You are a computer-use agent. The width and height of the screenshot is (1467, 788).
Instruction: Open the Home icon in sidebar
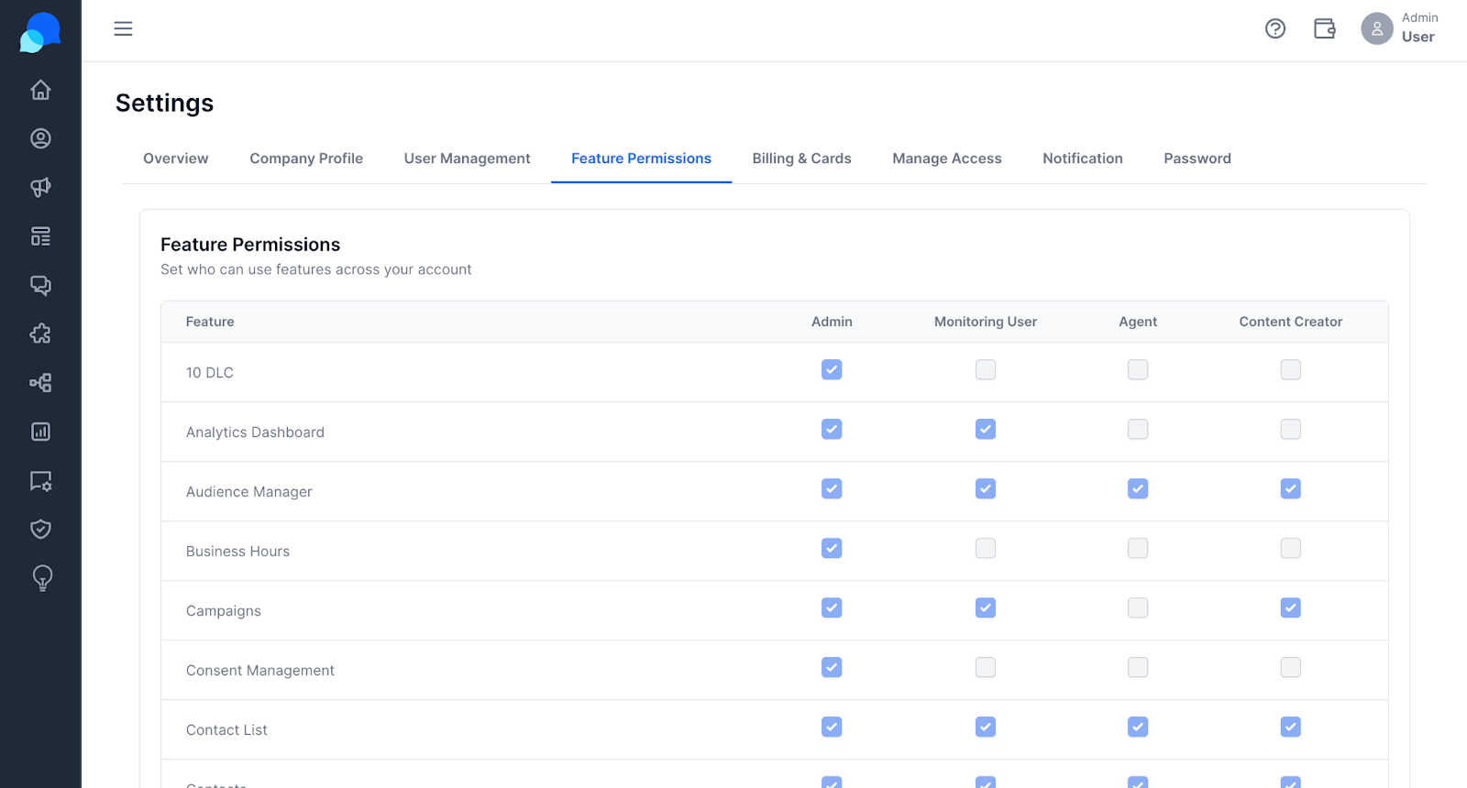click(40, 90)
